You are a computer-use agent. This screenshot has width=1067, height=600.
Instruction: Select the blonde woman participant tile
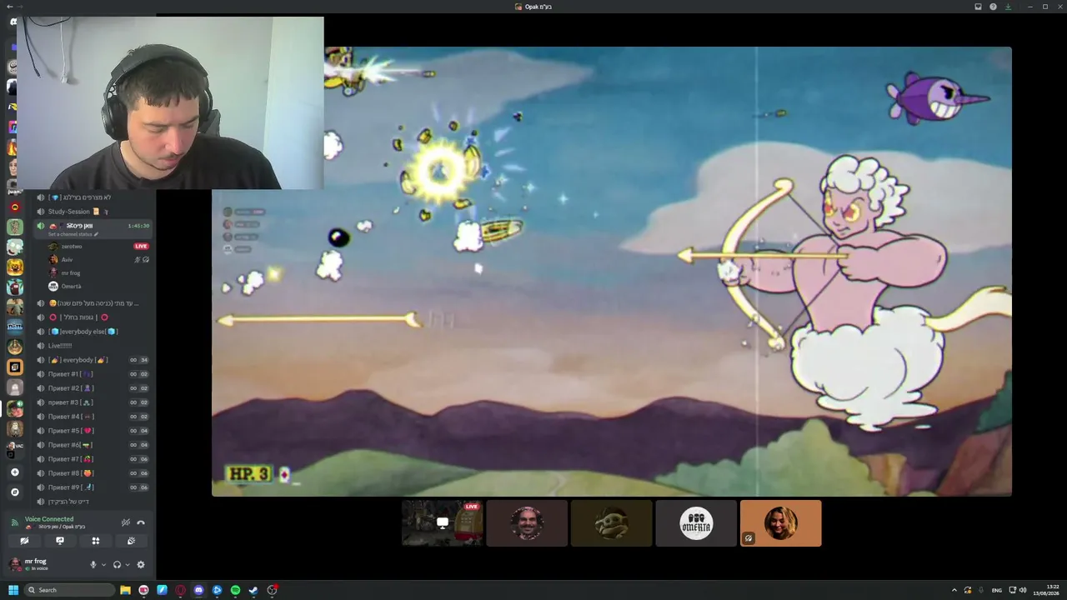[781, 523]
